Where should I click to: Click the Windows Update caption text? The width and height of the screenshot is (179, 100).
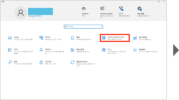(106, 14)
